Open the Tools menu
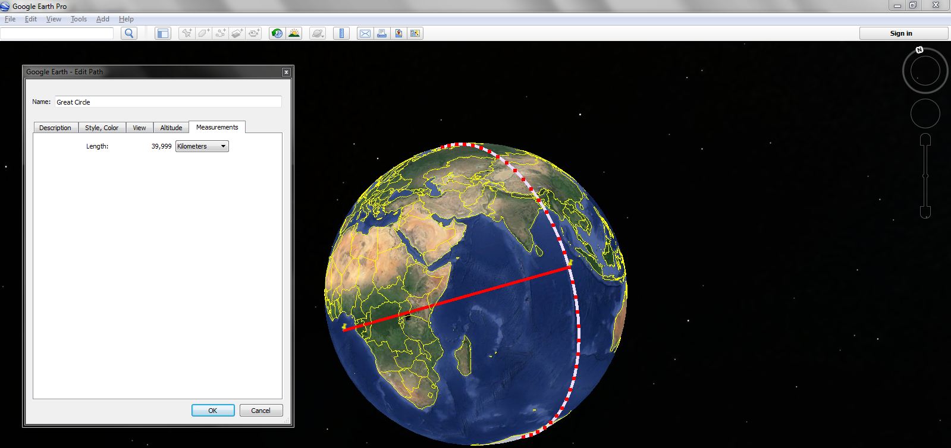 (79, 19)
